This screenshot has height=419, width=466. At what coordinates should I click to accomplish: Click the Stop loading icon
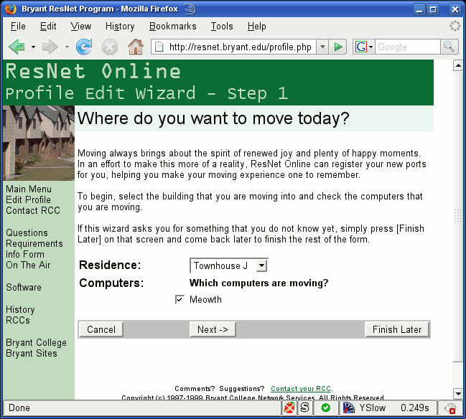[x=110, y=47]
